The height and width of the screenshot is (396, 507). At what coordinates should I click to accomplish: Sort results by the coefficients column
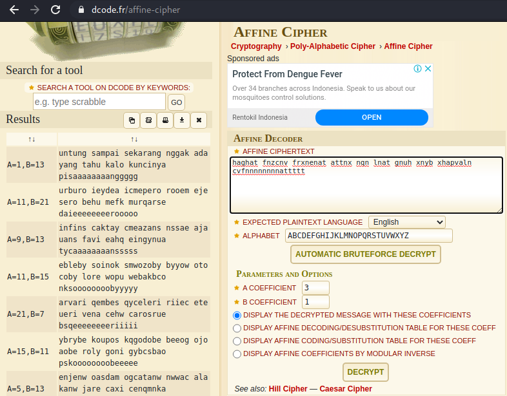click(x=32, y=139)
